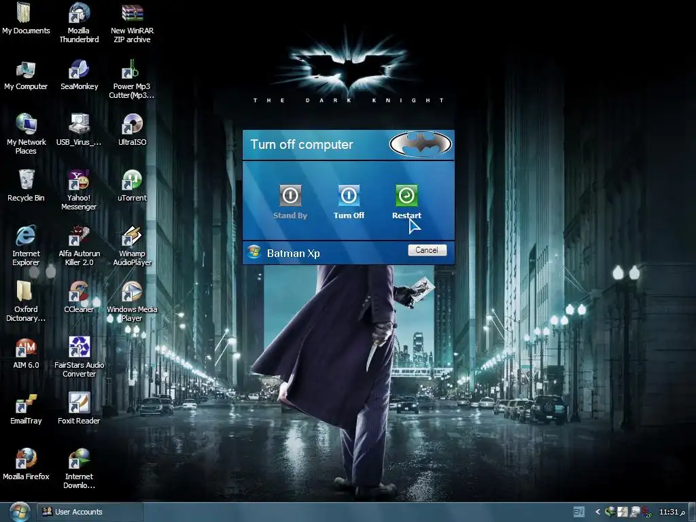Select the New WinRAR ZIP archive file
Screen dimensions: 696x522
point(133,22)
